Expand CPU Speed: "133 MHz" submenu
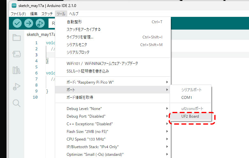The image size is (249, 158). point(113,139)
